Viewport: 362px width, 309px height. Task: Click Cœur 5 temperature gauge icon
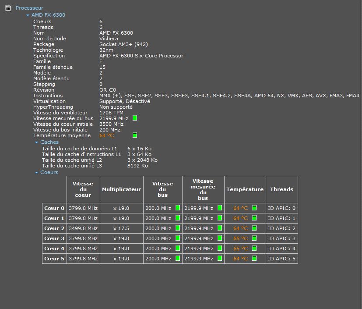254,259
